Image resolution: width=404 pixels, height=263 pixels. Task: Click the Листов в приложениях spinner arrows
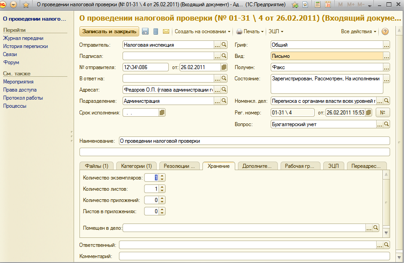(162, 211)
